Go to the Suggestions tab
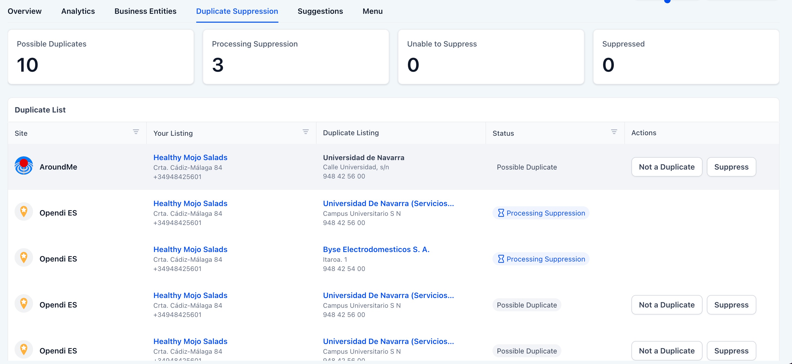 pyautogui.click(x=320, y=11)
